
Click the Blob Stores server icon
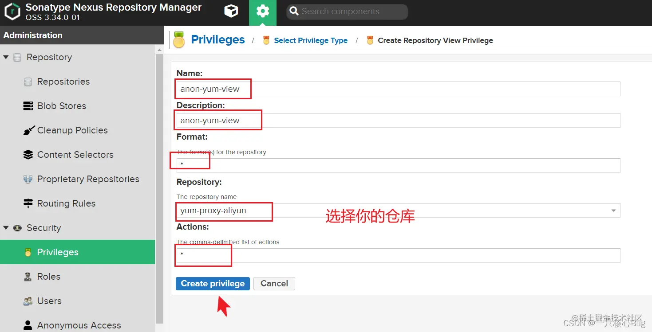[x=28, y=106]
